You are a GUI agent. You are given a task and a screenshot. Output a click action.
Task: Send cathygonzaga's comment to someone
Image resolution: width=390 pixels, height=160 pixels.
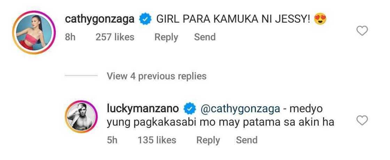205,37
